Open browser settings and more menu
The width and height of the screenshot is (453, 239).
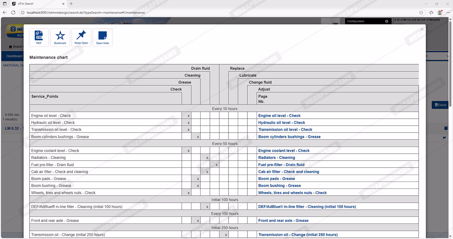448,13
